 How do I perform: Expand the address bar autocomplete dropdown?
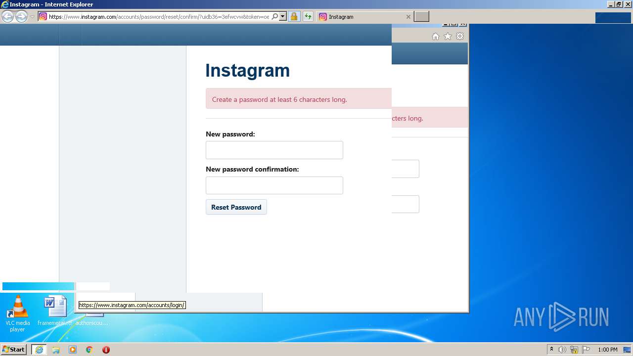point(283,16)
